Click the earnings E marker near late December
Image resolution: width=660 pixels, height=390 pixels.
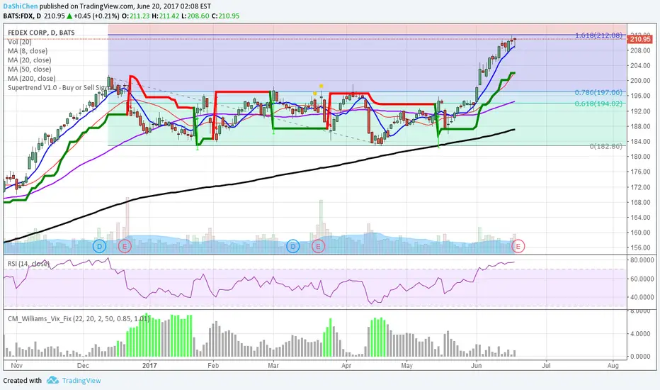(125, 246)
